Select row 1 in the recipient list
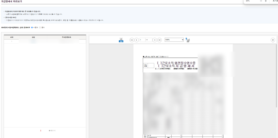The width and height of the screenshot is (278, 138). (x=45, y=41)
